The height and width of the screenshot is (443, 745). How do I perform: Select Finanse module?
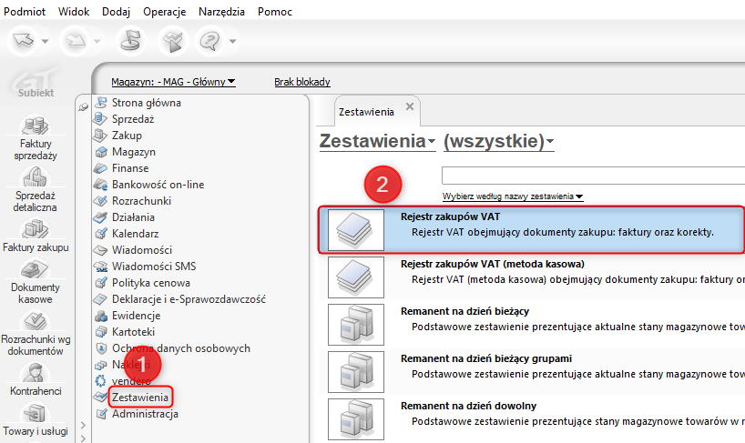tap(130, 168)
